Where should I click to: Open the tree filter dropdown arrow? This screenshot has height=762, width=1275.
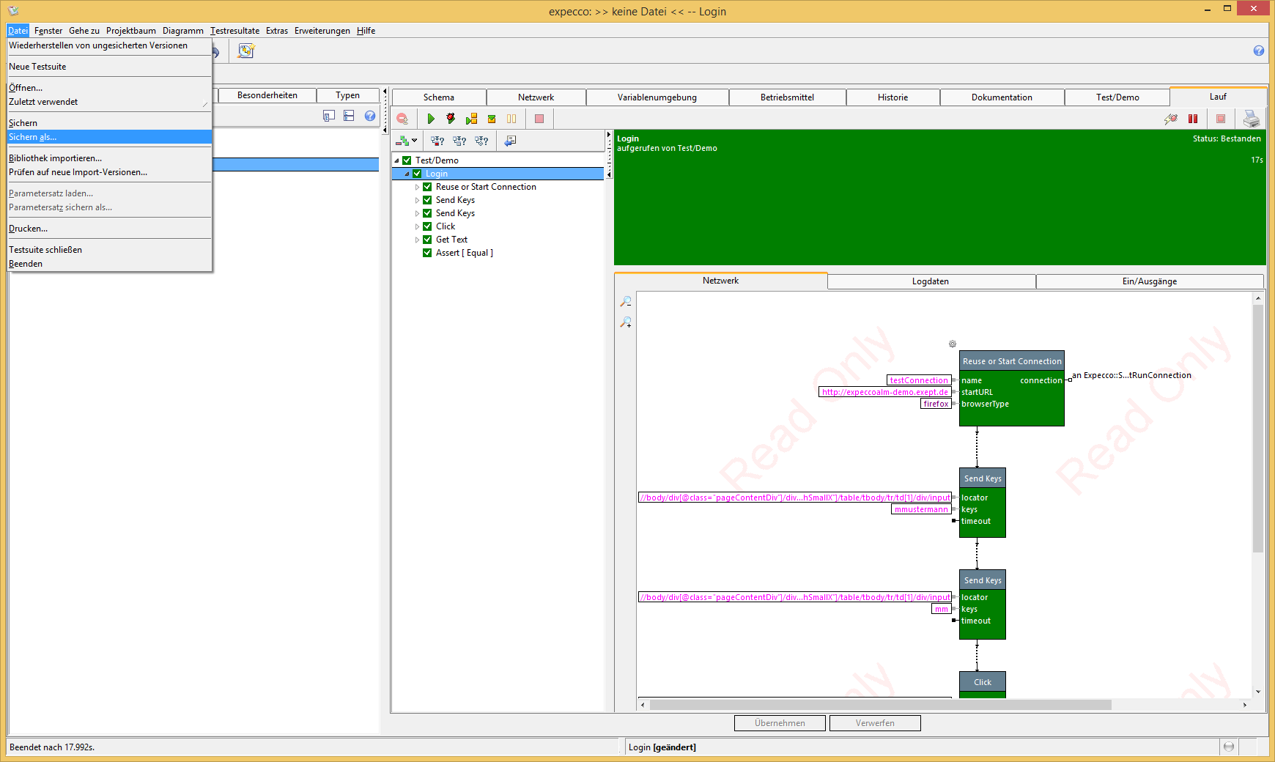(x=415, y=141)
